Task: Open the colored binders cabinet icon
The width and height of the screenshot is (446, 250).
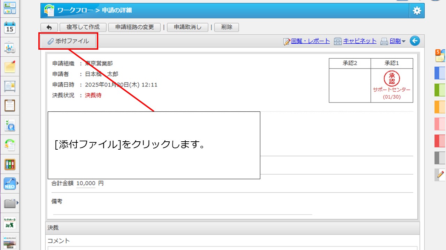Action: [x=10, y=164]
